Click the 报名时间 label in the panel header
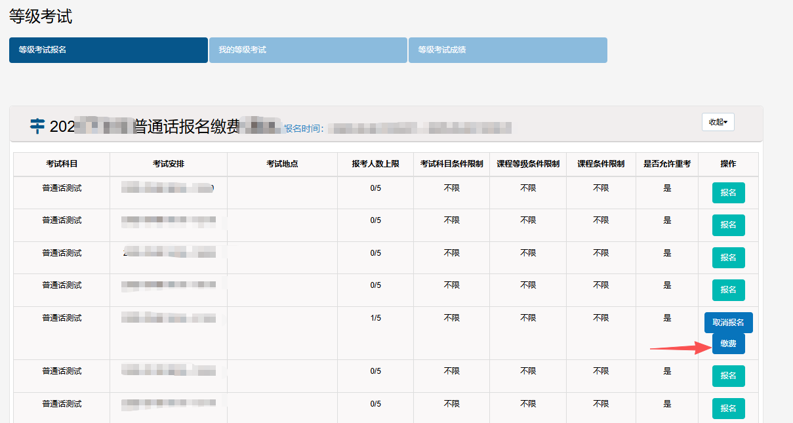 tap(304, 129)
